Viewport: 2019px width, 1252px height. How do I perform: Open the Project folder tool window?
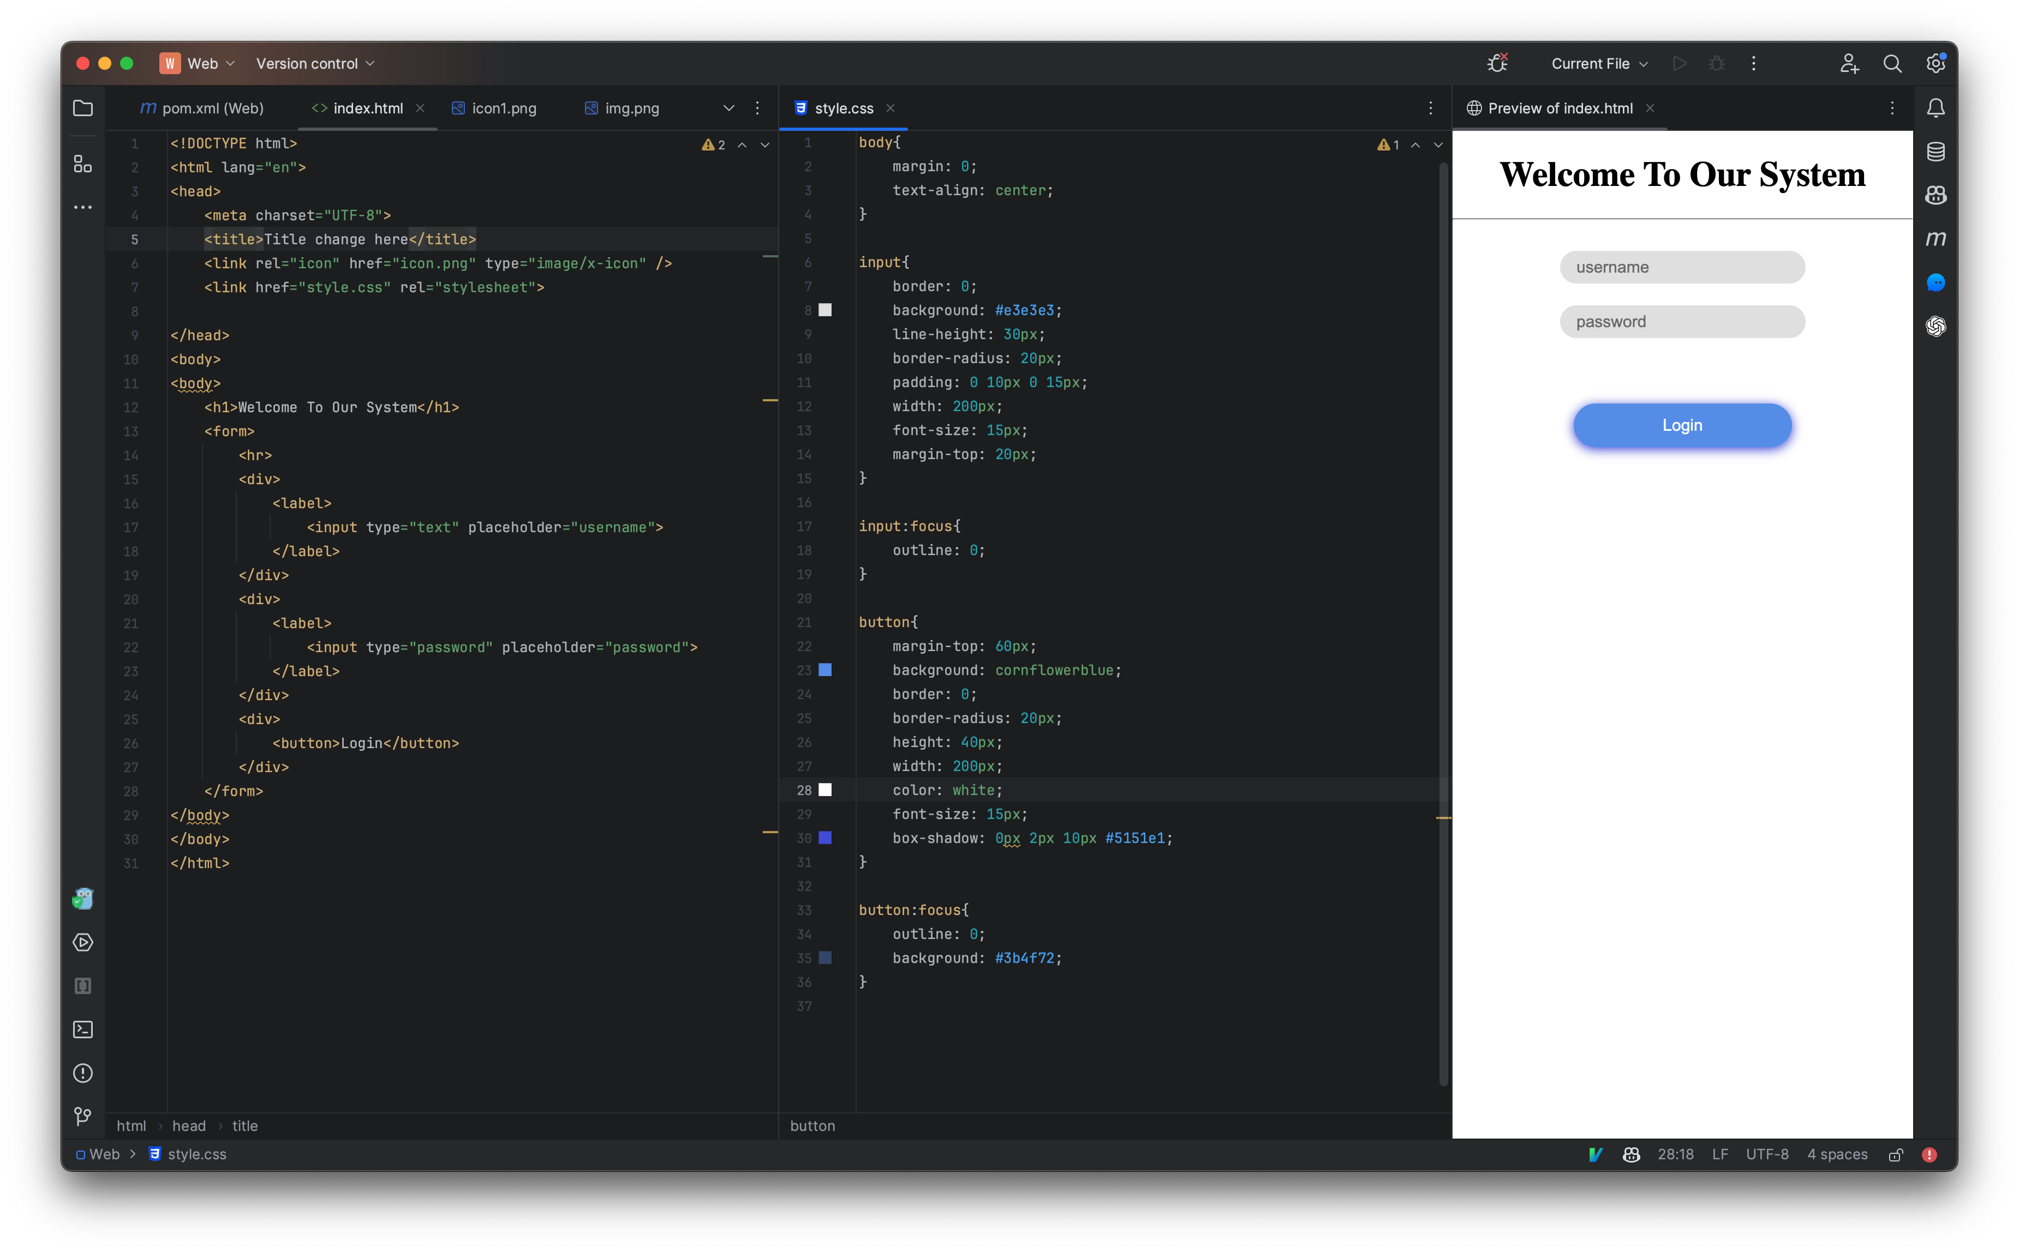point(83,107)
